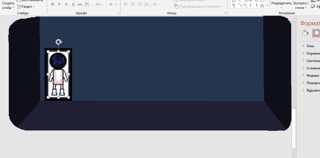Select right brace shape
This screenshot has width=320, height=158.
tap(256, 6)
